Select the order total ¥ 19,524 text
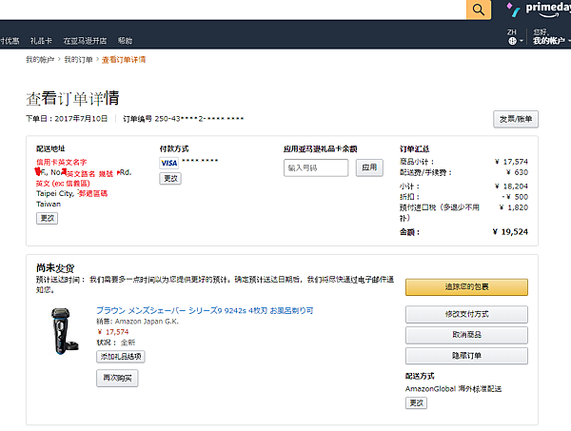Screen dimensions: 571x431 [x=510, y=232]
